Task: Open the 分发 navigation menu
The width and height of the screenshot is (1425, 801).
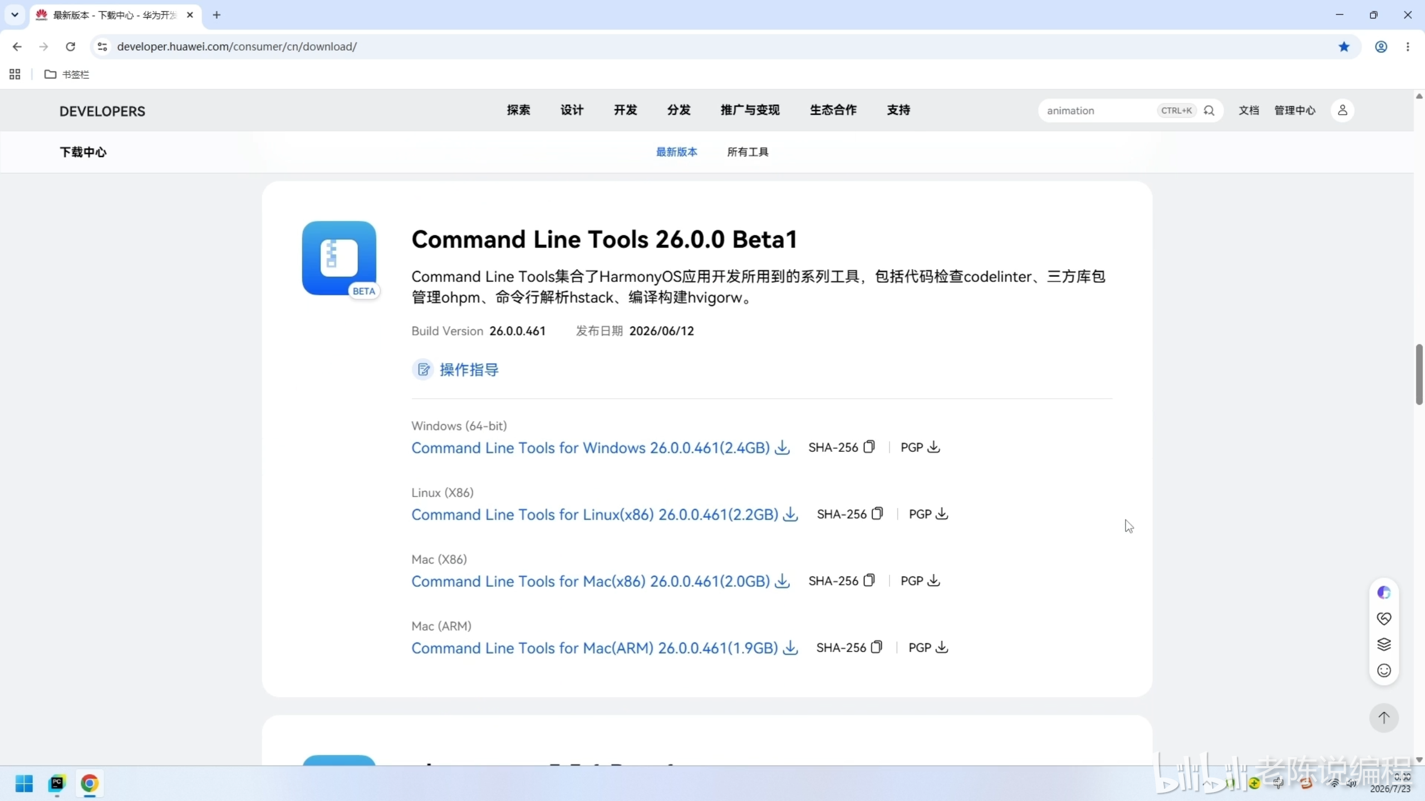Action: [679, 110]
